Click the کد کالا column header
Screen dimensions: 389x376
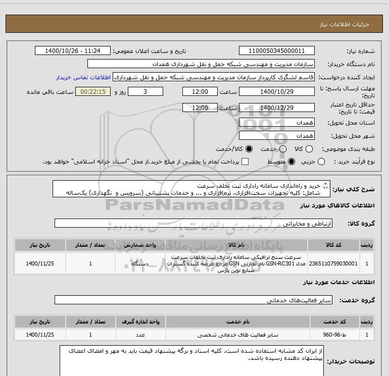333,245
